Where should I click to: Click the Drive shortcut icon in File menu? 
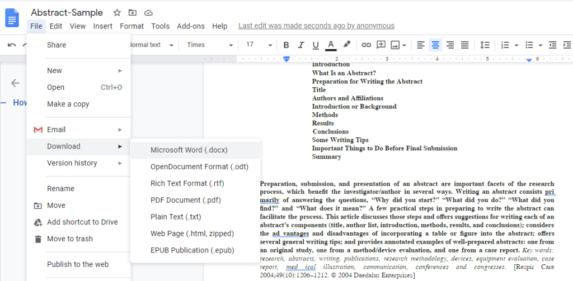pos(38,222)
